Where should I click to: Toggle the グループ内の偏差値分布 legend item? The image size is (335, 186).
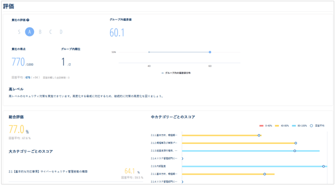pos(175,73)
